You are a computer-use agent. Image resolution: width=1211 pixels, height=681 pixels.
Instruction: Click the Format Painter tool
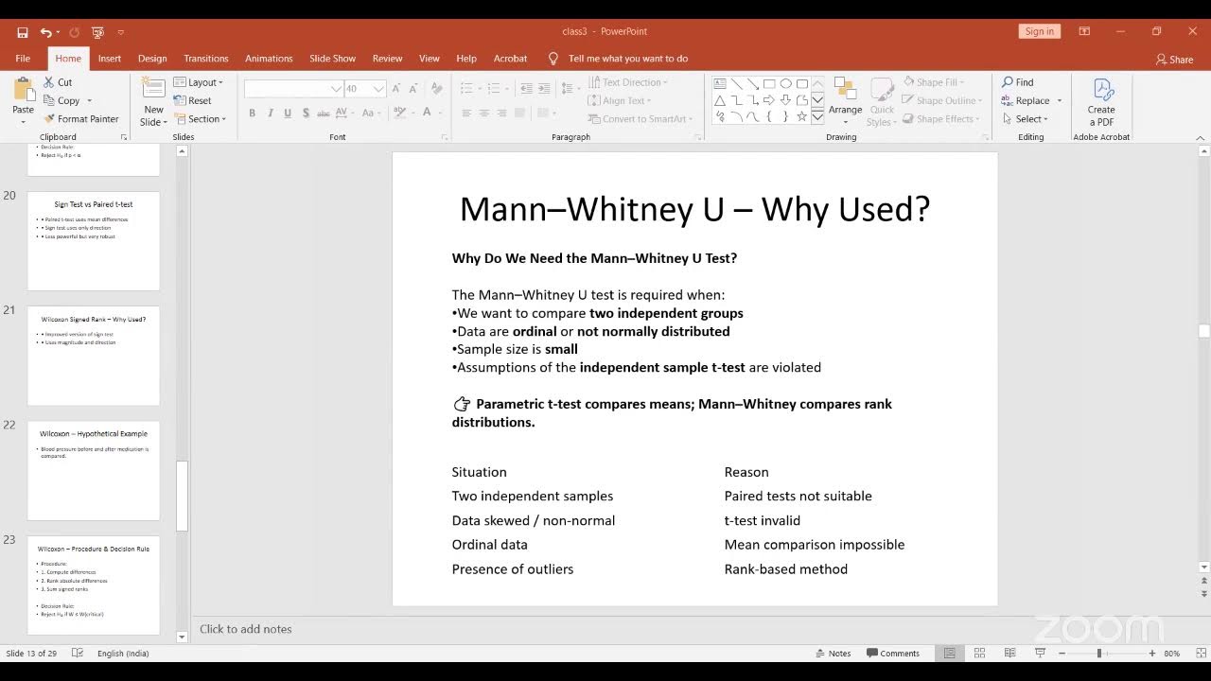point(80,119)
